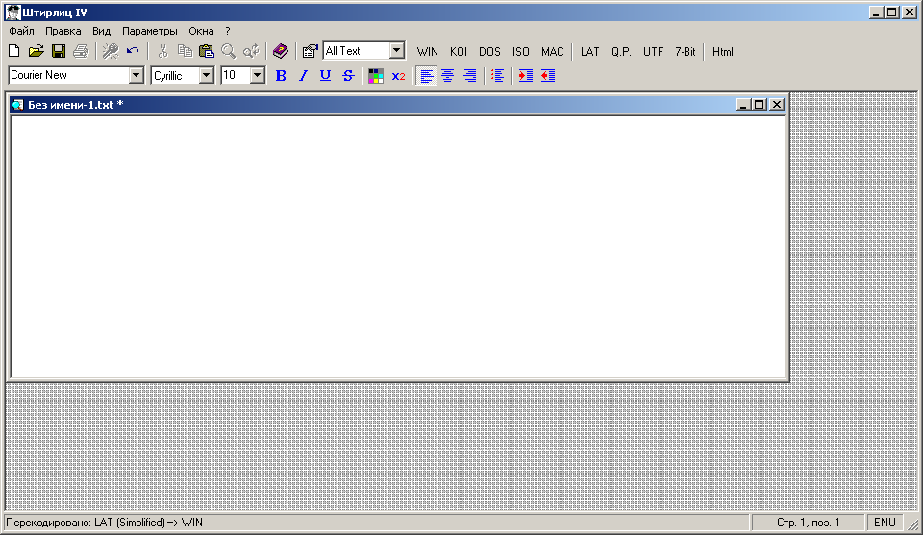Click the bulleted list icon
Screen dimensions: 923x535
pyautogui.click(x=498, y=75)
